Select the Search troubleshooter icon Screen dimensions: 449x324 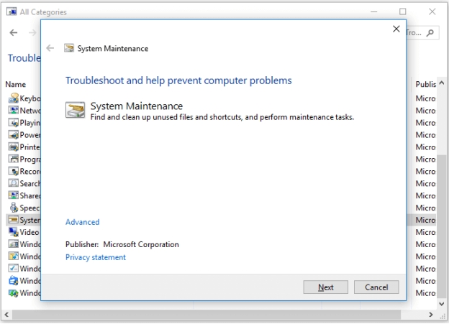[x=13, y=183]
